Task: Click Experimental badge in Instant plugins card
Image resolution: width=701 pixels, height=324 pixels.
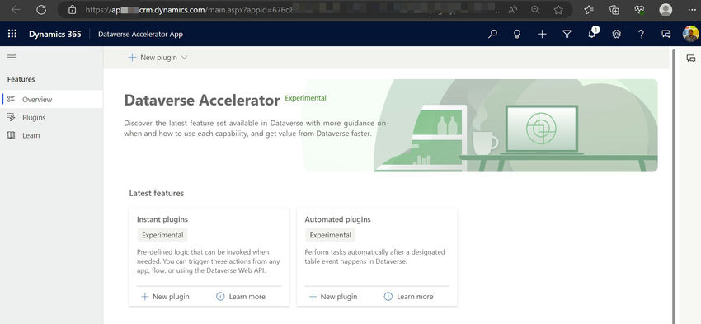Action: (x=162, y=235)
